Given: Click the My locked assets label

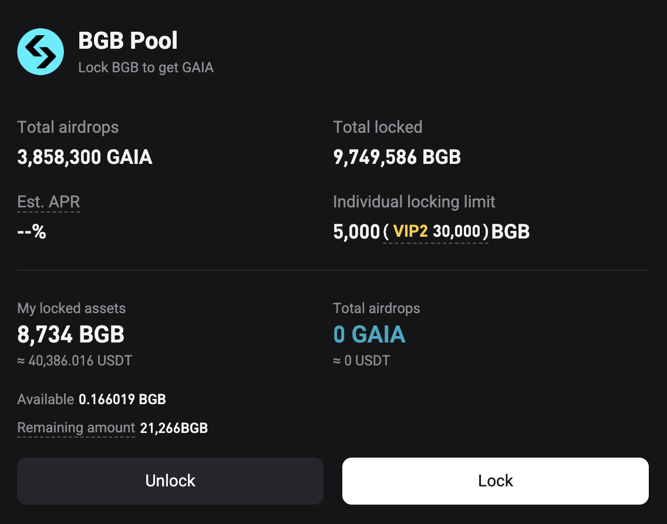Looking at the screenshot, I should (x=72, y=308).
